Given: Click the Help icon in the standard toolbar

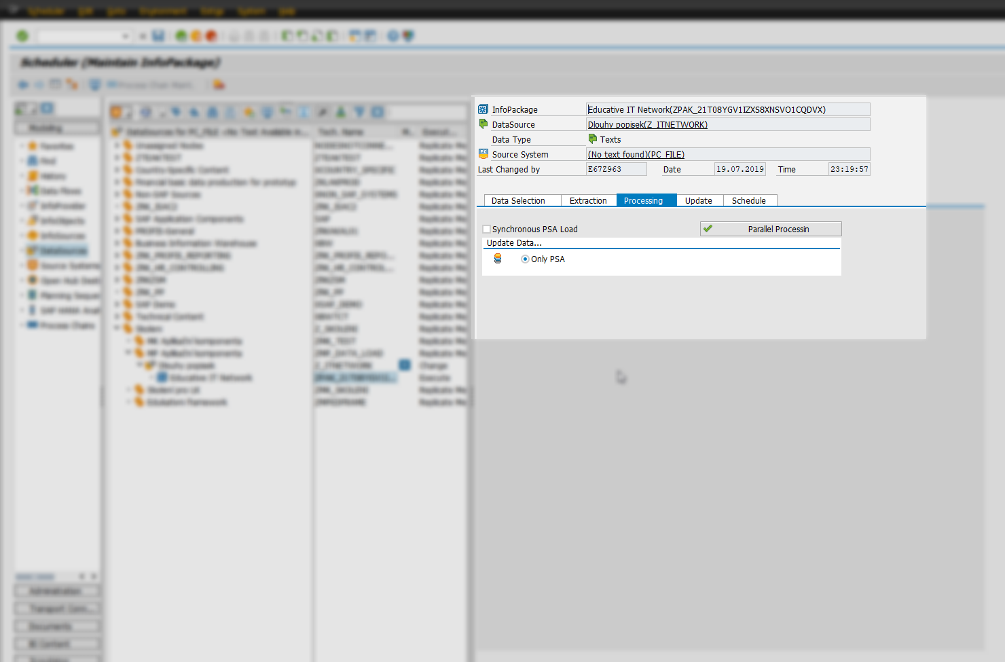Looking at the screenshot, I should coord(394,35).
